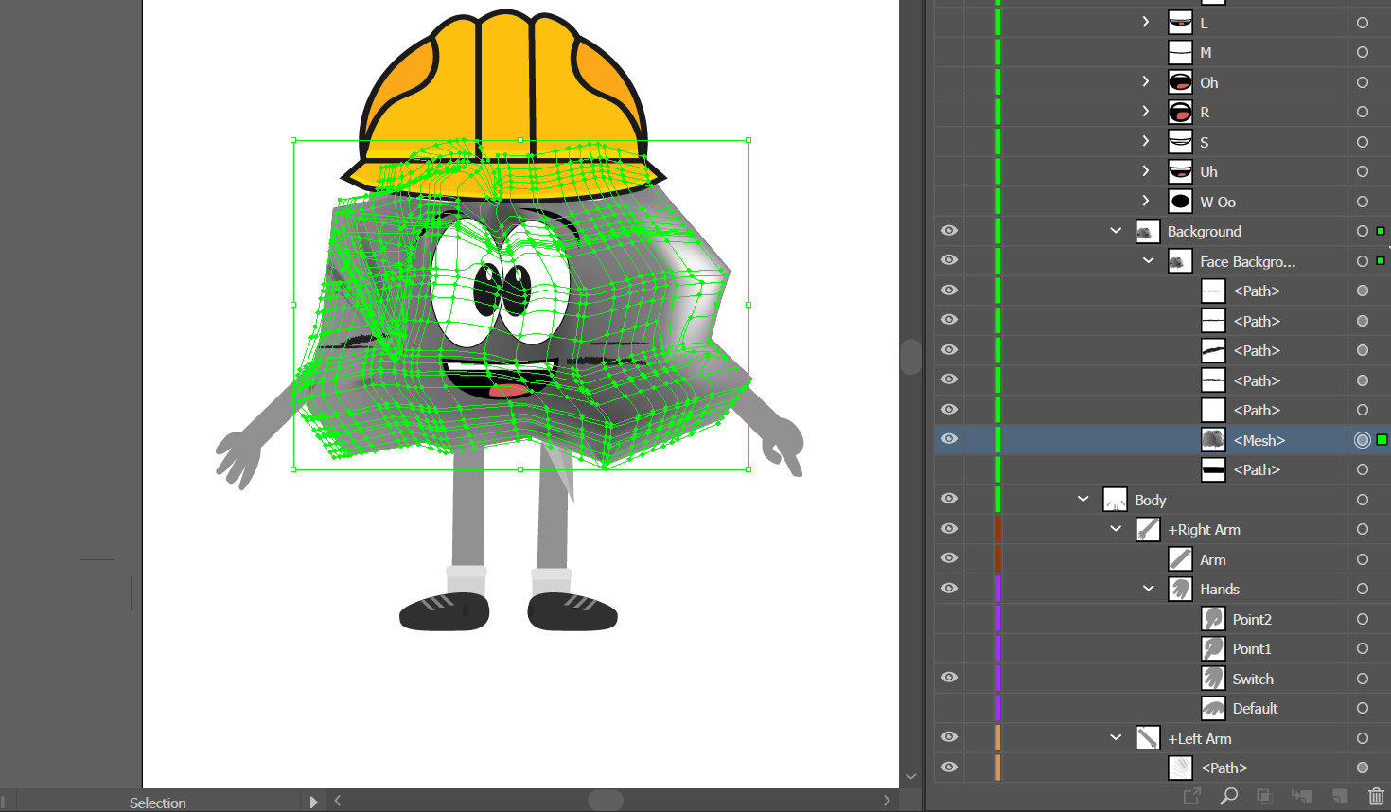
Task: Expand the L mouth layer
Action: click(x=1146, y=22)
